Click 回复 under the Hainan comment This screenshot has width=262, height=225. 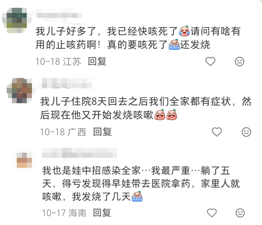point(102,213)
